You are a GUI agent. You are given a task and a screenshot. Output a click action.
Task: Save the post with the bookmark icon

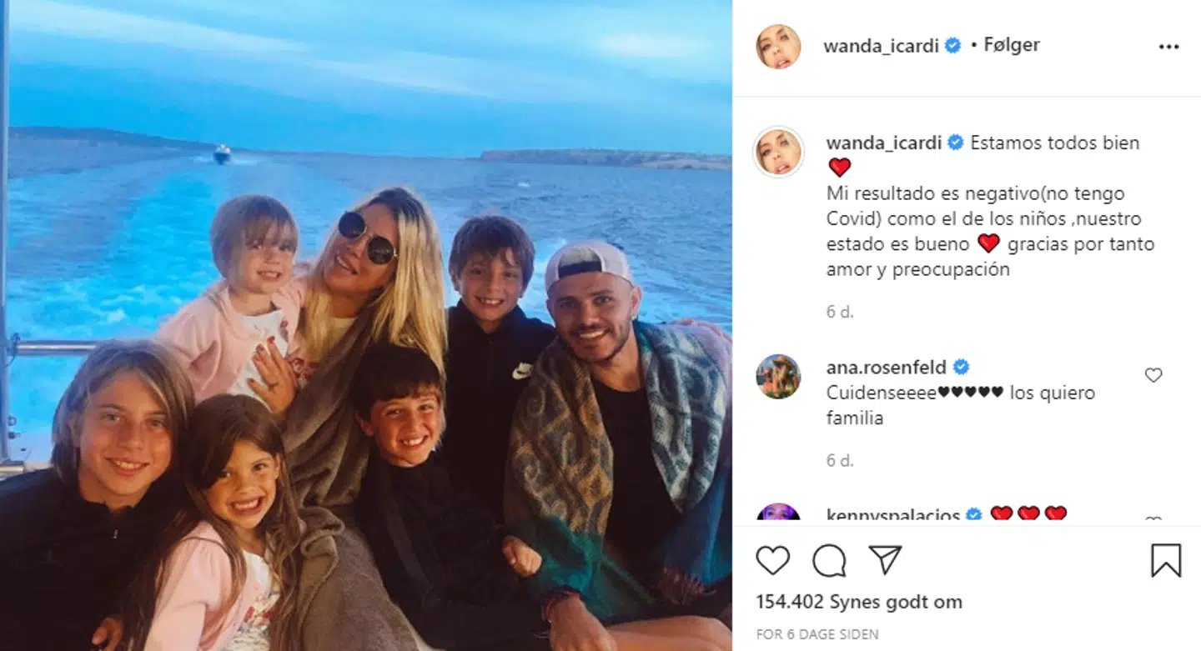pos(1166,560)
